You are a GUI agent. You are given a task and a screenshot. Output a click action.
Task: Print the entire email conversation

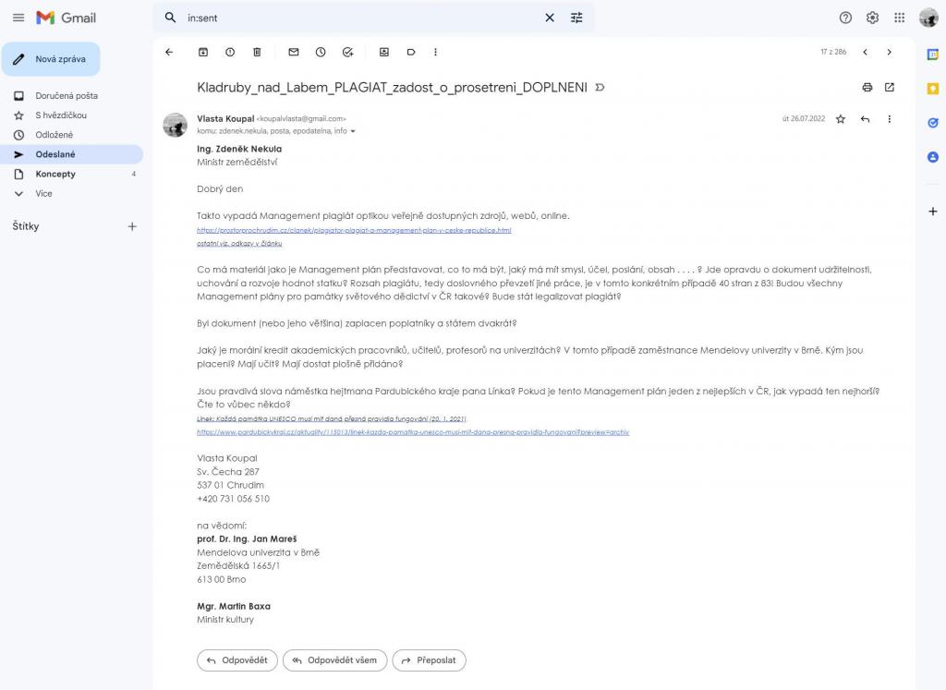click(867, 87)
